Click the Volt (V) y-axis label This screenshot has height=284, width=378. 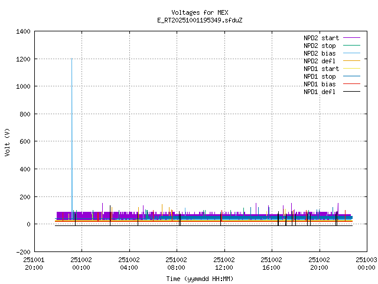pos(8,141)
